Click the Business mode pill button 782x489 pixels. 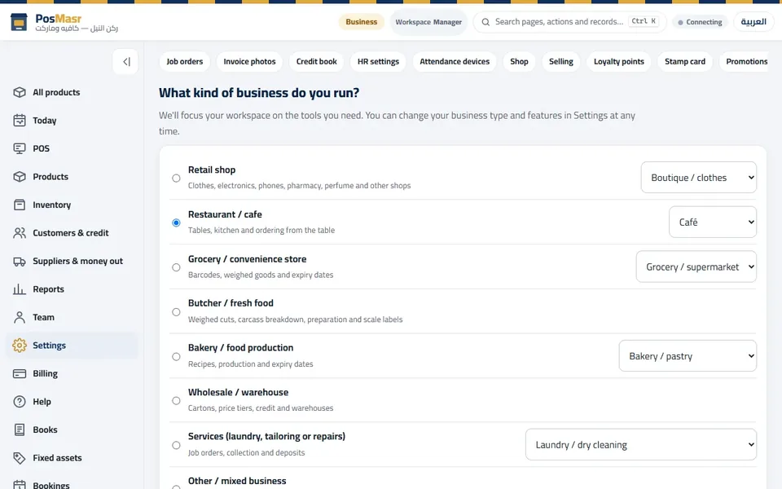click(361, 22)
